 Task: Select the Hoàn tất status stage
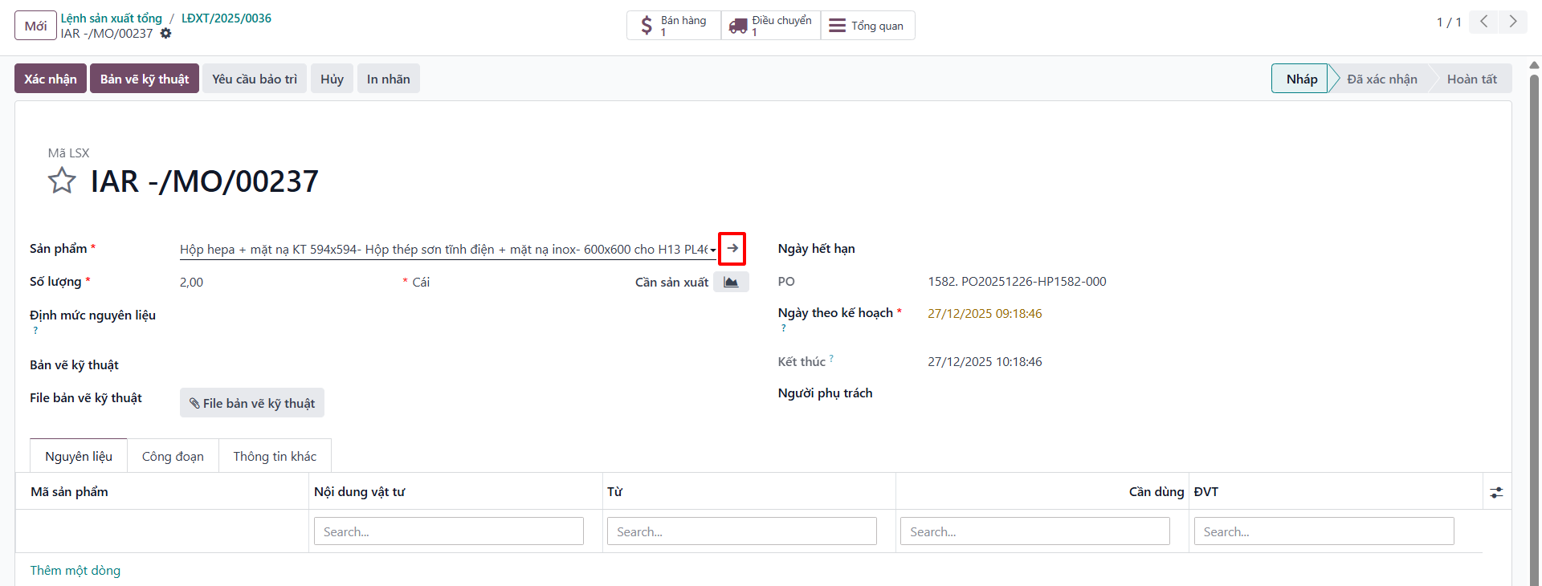pyautogui.click(x=1471, y=79)
